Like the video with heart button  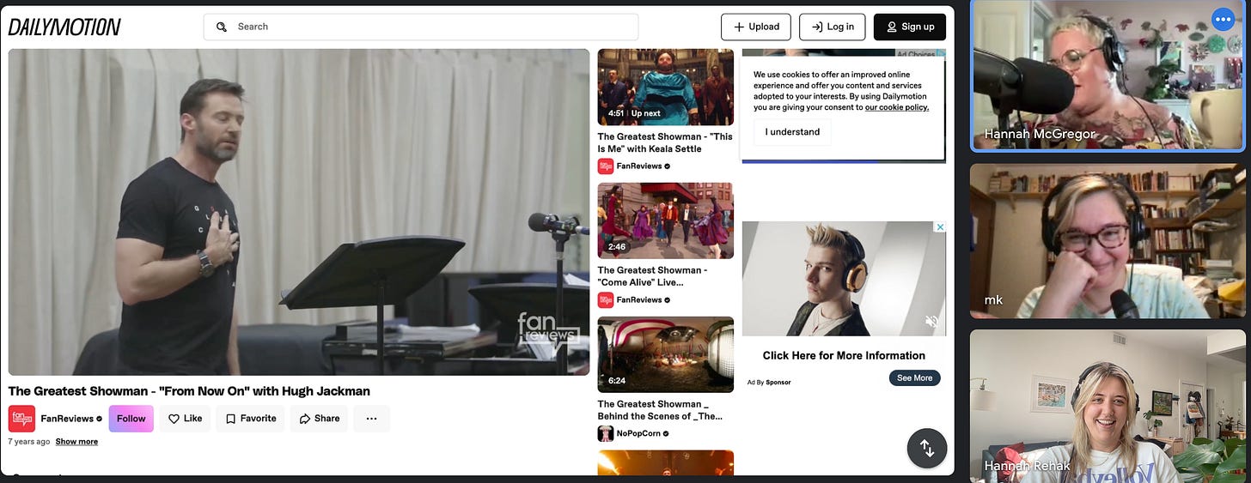click(x=185, y=419)
